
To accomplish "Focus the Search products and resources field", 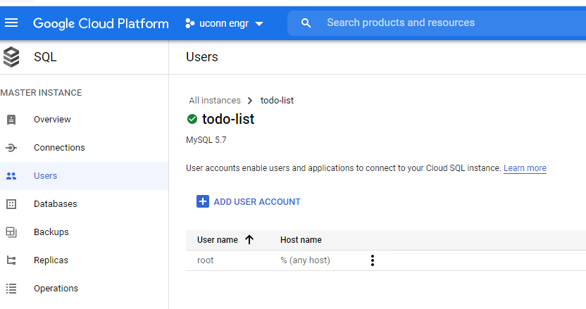I will (x=437, y=23).
